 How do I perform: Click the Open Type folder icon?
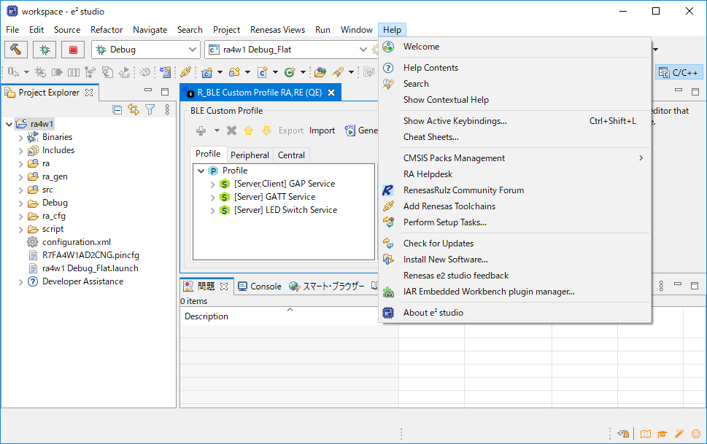click(320, 72)
